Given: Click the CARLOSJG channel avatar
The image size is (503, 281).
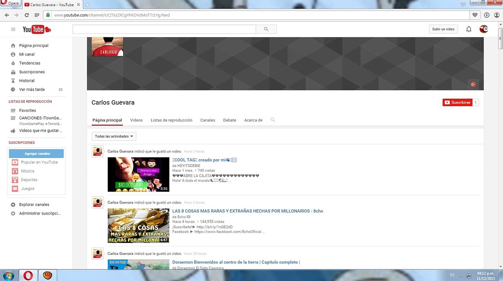Looking at the screenshot, I should (x=107, y=46).
